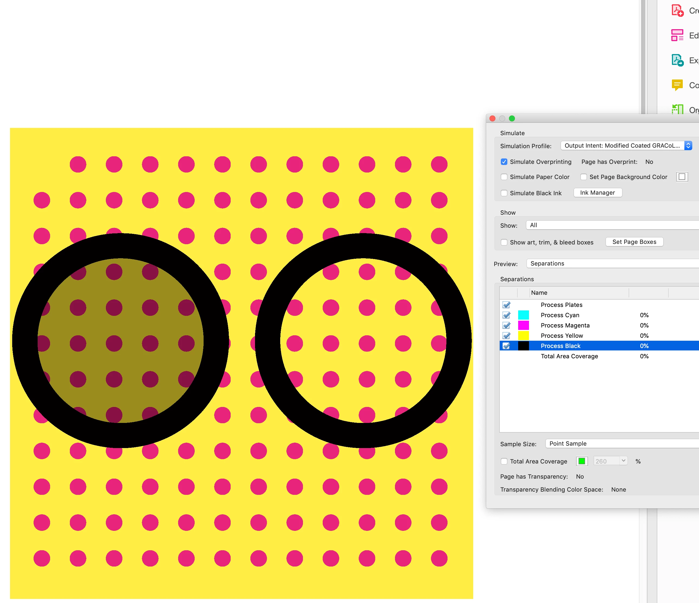Enable the Simulate Black Ink checkbox
This screenshot has width=699, height=603.
pyautogui.click(x=504, y=193)
